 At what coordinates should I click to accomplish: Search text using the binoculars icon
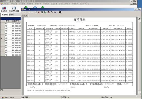[x=60, y=12]
